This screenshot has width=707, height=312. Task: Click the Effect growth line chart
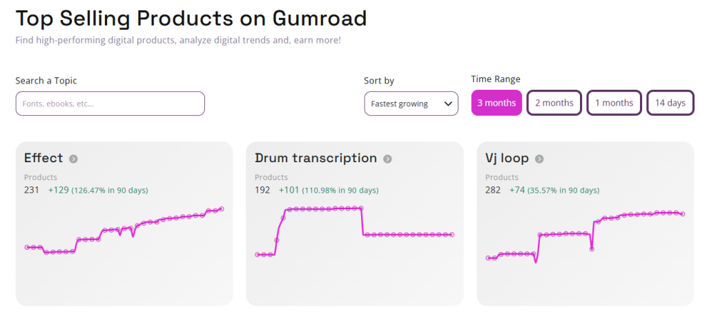tap(124, 231)
